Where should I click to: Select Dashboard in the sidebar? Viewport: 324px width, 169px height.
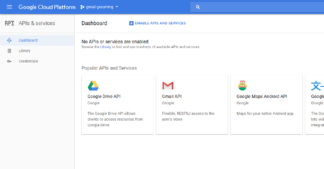pyautogui.click(x=37, y=40)
